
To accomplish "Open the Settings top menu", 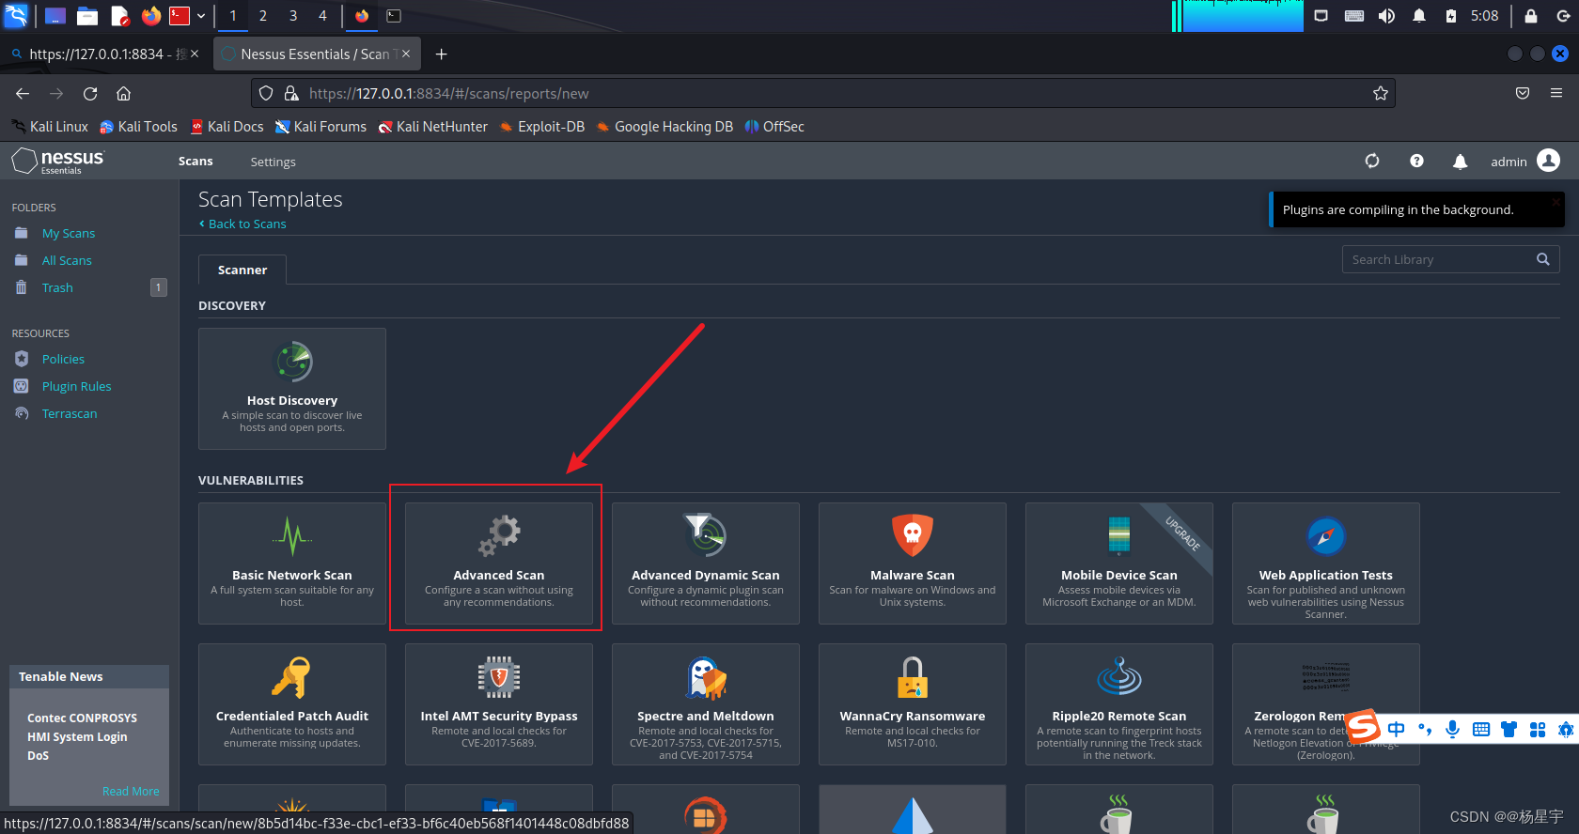I will coord(273,162).
